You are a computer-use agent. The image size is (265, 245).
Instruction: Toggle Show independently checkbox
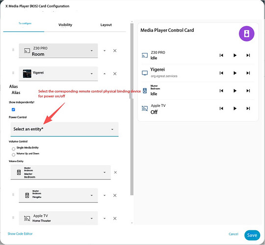[13, 110]
